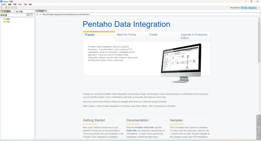Click the scroll-up arrow of page scrollbar
Viewport: 261px width, 141px height.
(259, 19)
